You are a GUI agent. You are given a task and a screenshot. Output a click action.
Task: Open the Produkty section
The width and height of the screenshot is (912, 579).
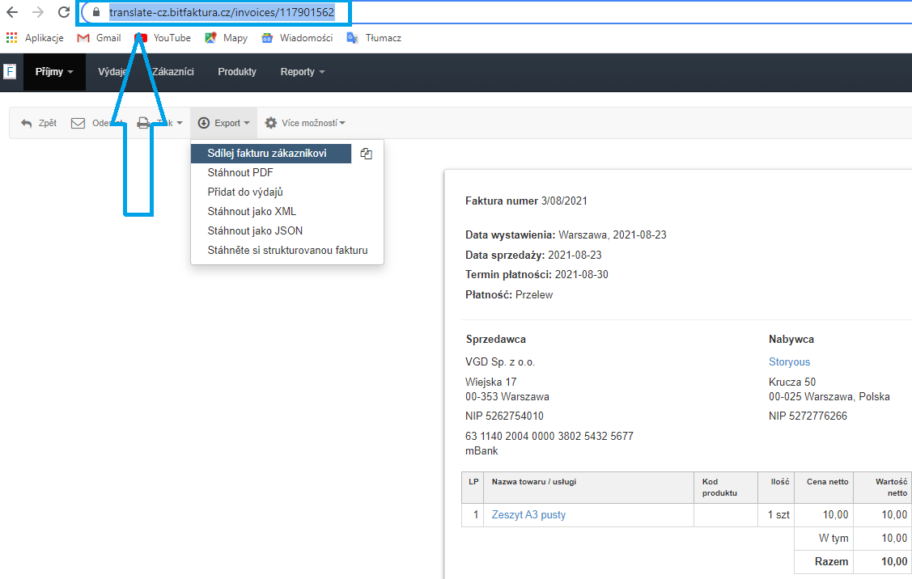(x=237, y=71)
